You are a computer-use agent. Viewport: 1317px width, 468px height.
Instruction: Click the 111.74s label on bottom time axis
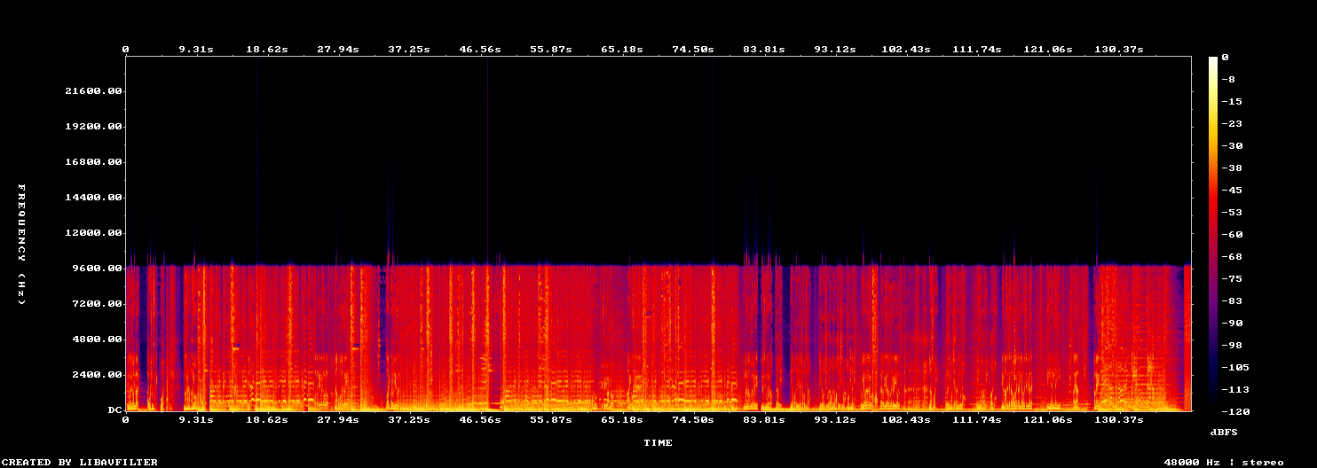coord(977,419)
